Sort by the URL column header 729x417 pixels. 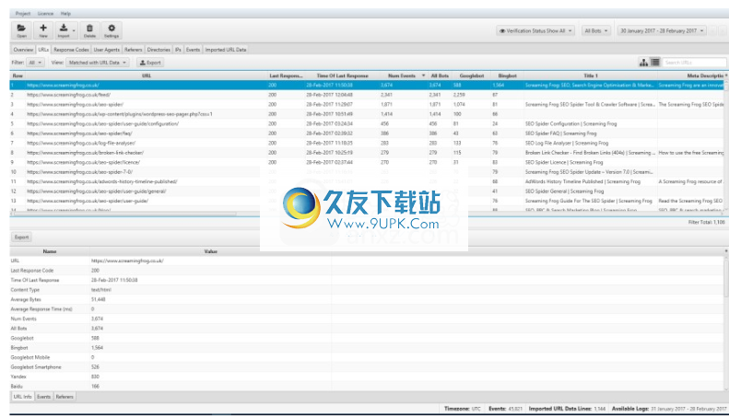point(146,75)
